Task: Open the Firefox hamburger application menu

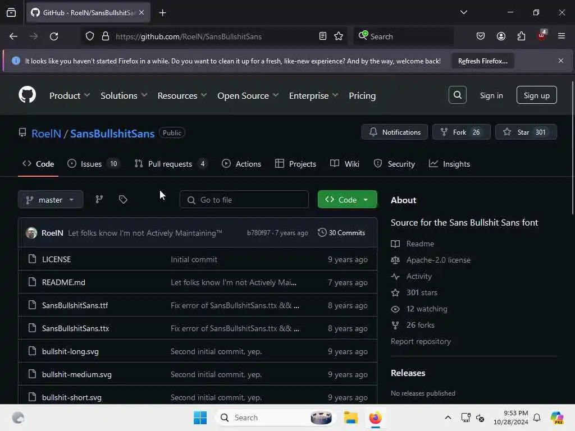Action: (x=562, y=36)
